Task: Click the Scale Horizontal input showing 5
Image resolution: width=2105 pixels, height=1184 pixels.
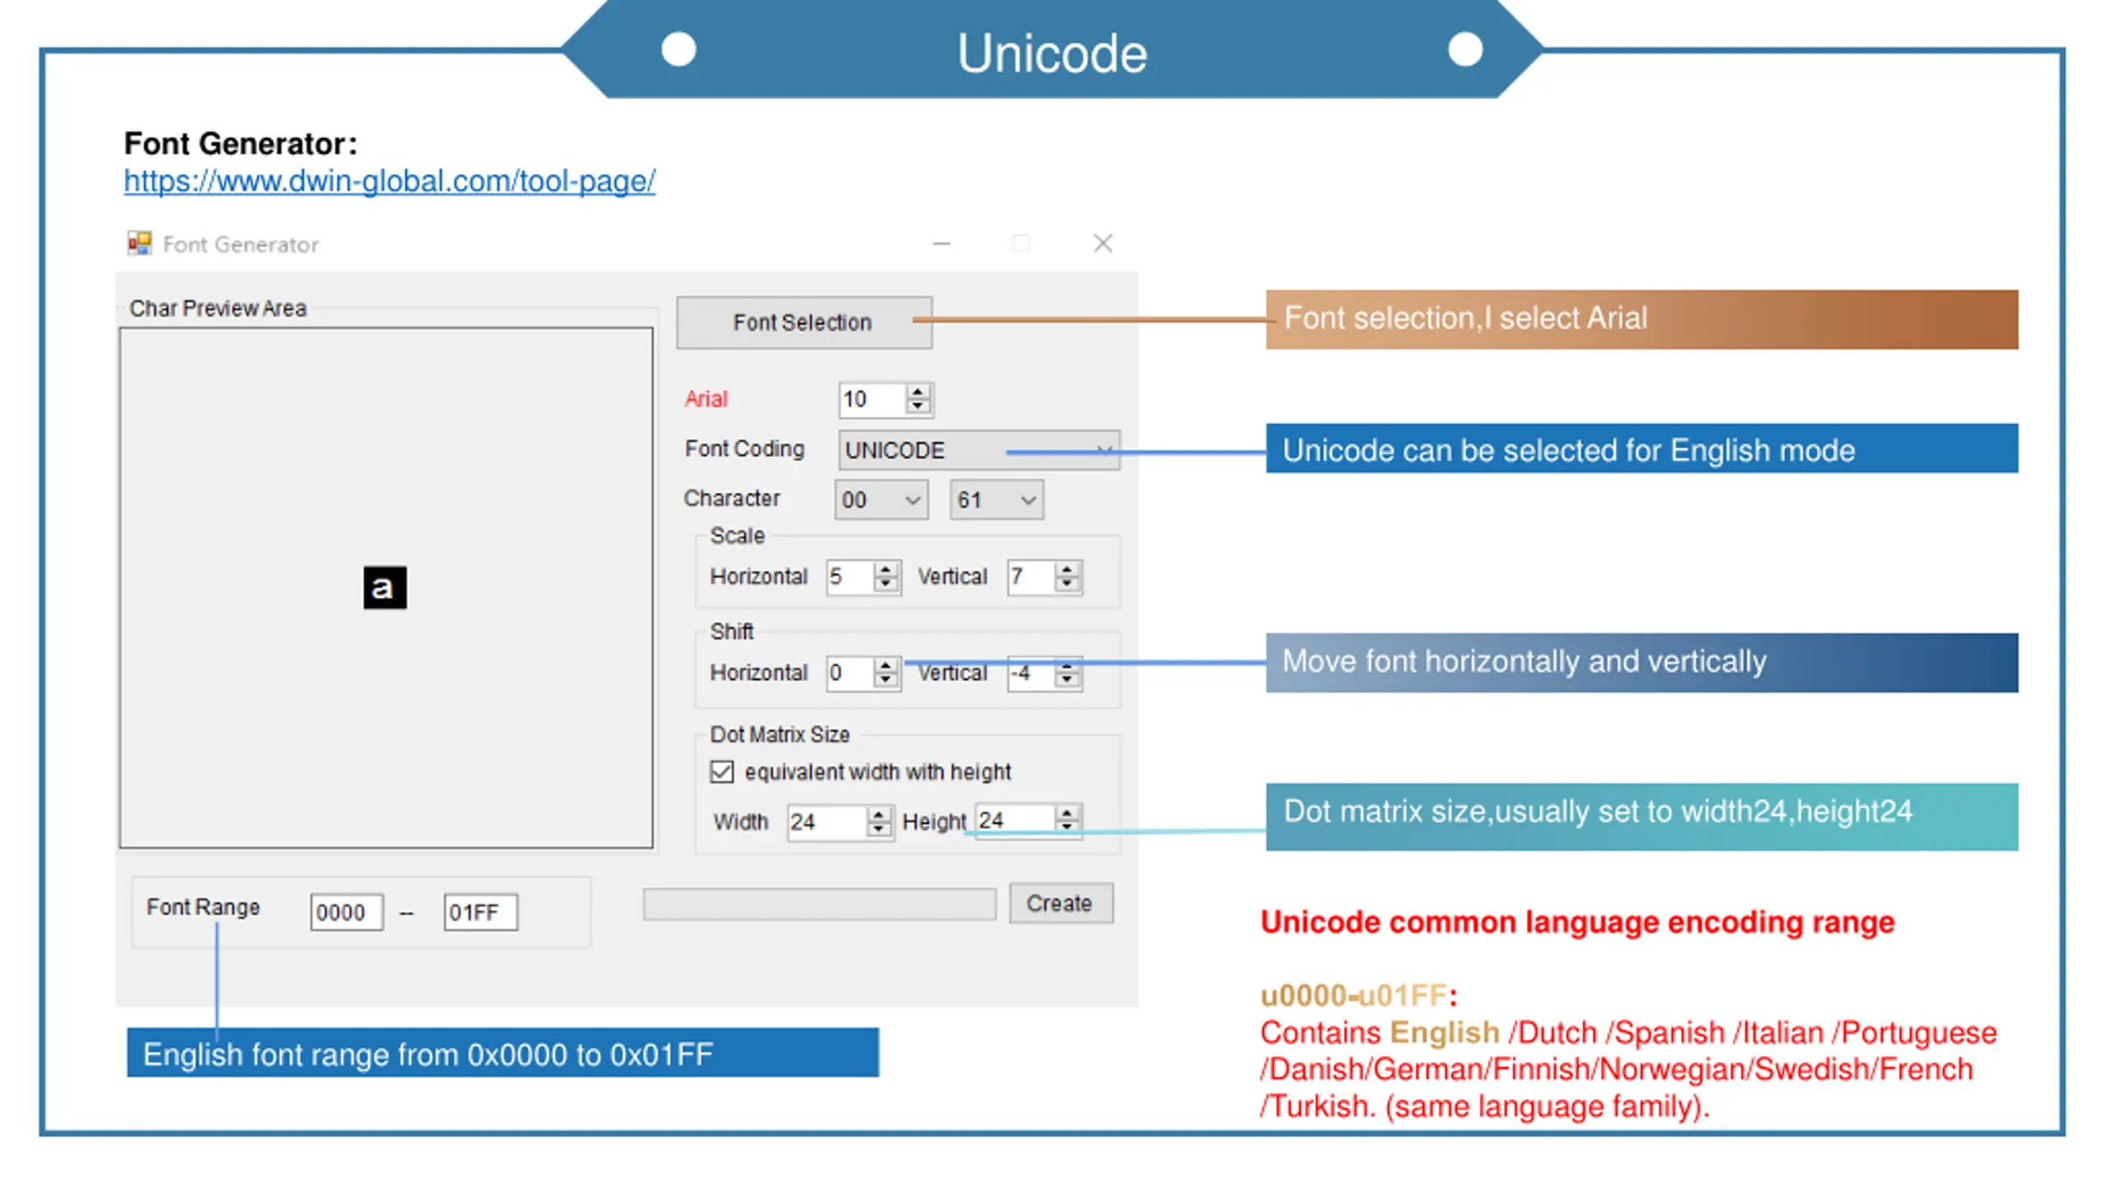Action: [x=850, y=576]
